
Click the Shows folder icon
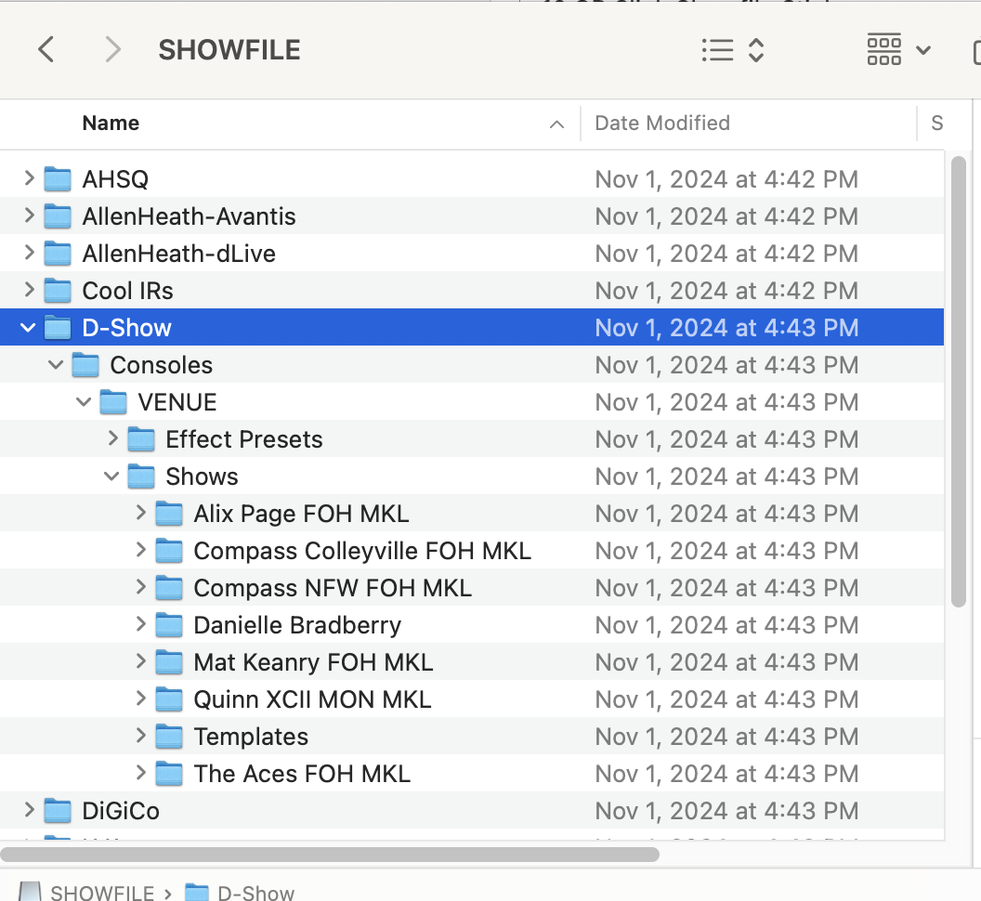point(141,477)
